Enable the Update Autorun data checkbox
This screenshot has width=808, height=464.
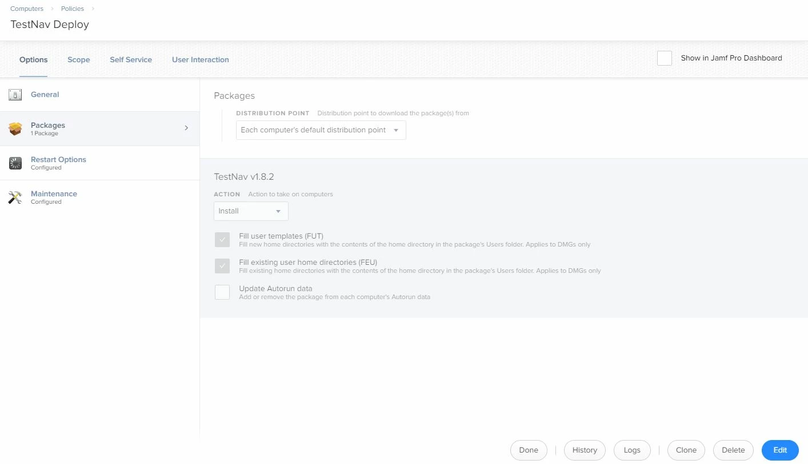[x=222, y=292]
